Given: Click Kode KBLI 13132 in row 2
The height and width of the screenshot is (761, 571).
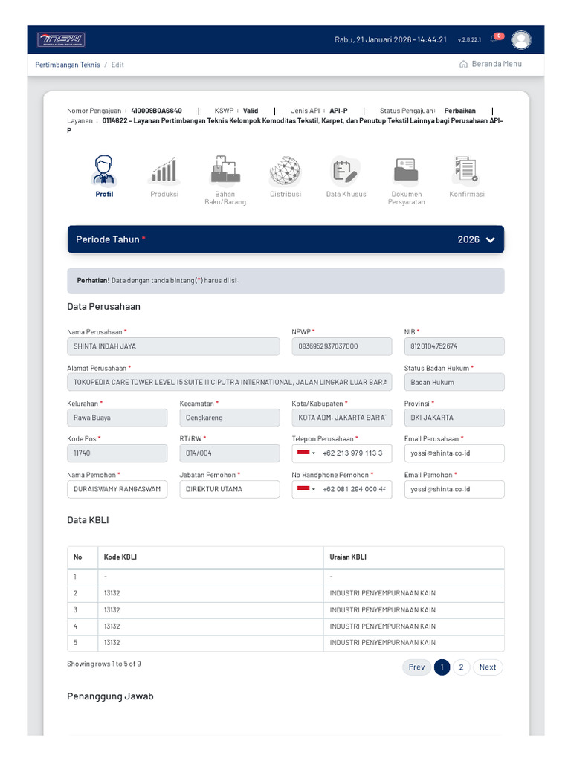Looking at the screenshot, I should tap(112, 593).
